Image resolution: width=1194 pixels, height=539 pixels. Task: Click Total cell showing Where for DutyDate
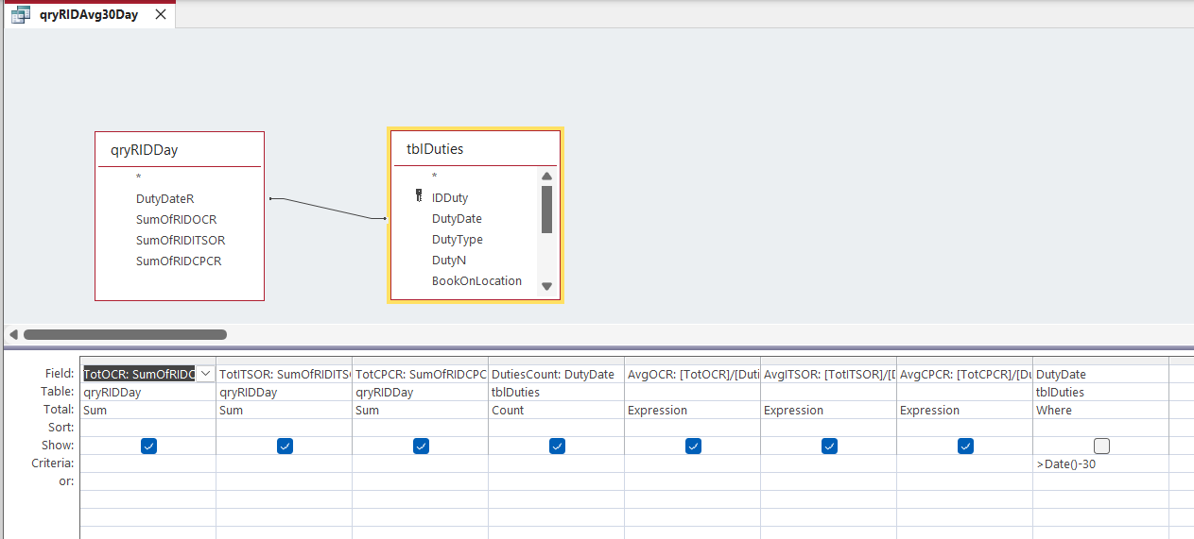pyautogui.click(x=1100, y=411)
